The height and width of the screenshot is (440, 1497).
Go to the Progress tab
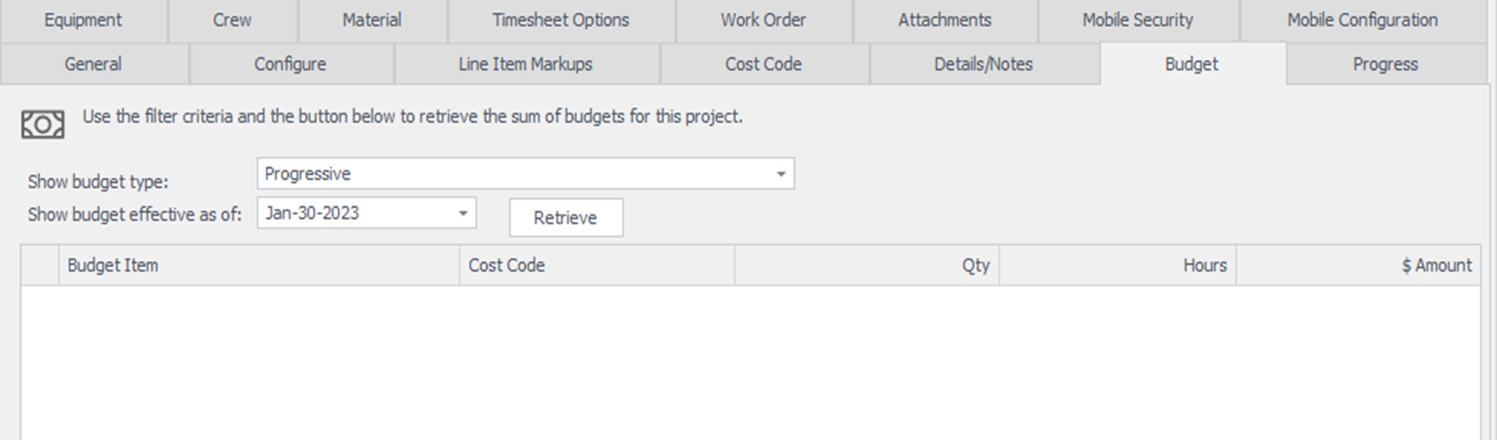pos(1385,64)
